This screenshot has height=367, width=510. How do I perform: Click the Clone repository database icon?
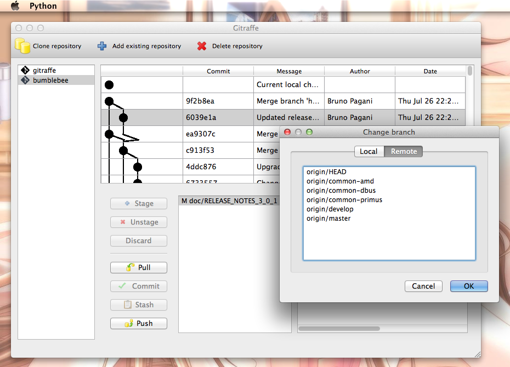pyautogui.click(x=22, y=46)
